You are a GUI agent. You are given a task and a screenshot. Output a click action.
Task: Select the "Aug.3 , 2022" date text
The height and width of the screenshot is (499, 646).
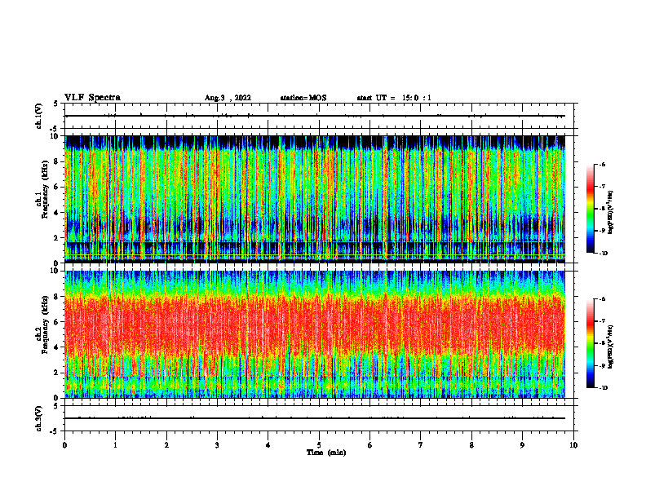click(228, 98)
